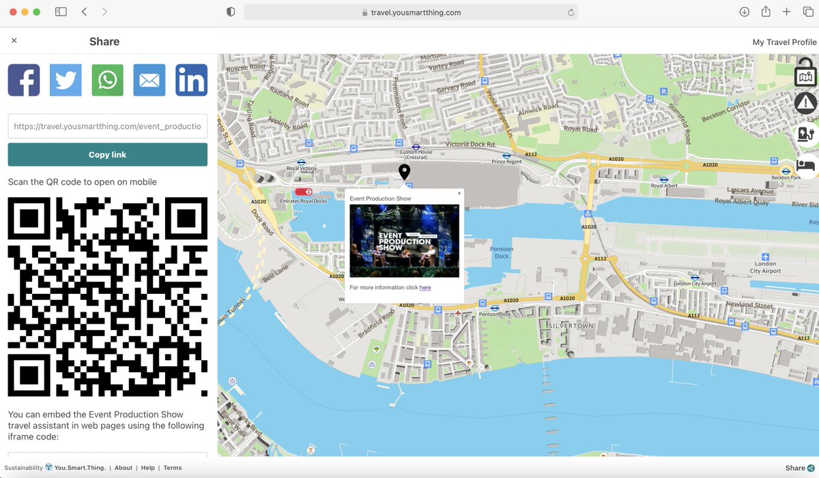Open Safari share menu
This screenshot has width=819, height=478.
[x=766, y=12]
